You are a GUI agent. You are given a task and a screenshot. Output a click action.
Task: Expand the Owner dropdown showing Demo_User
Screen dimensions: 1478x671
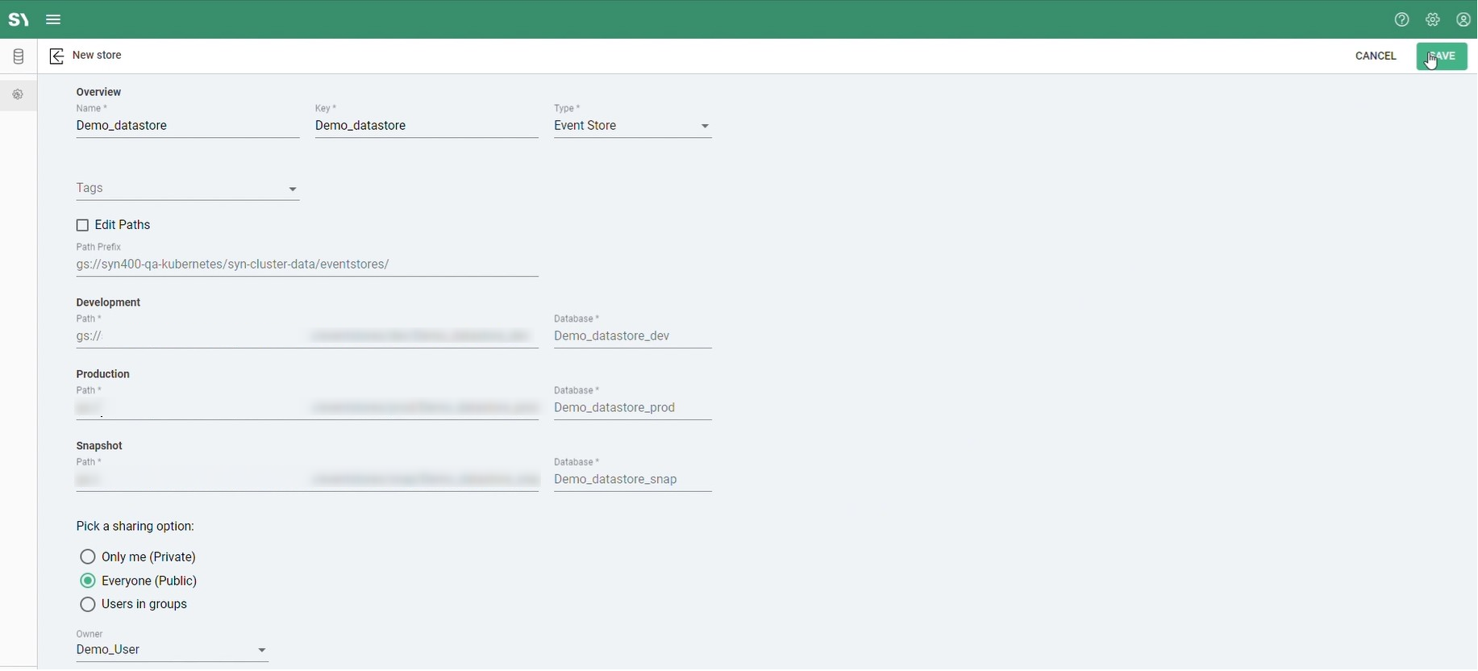point(172,650)
